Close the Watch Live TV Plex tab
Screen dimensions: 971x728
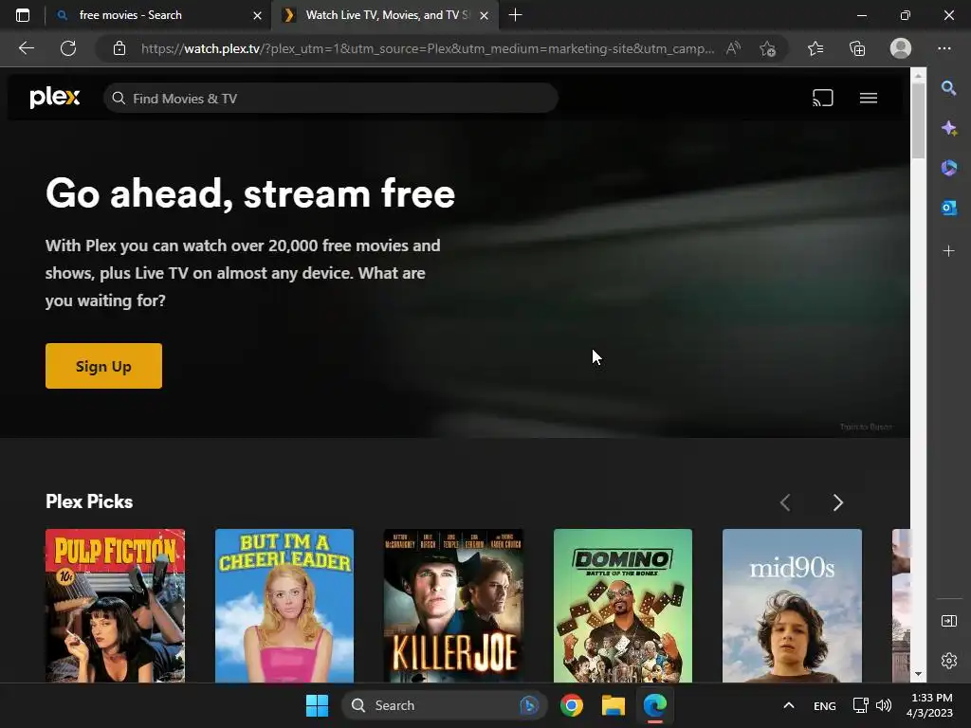[485, 15]
